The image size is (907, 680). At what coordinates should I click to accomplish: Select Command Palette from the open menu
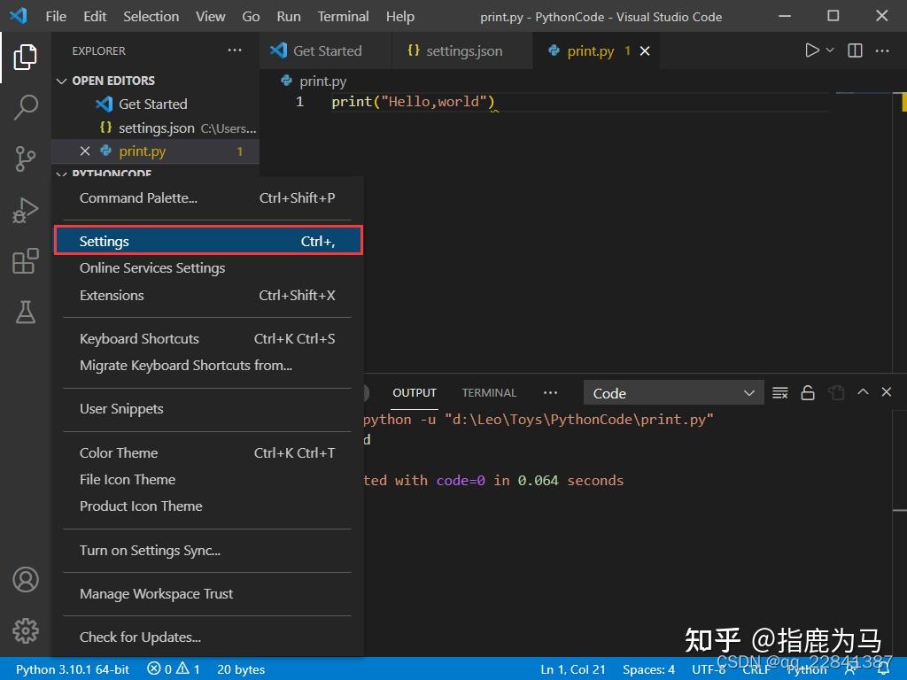point(138,197)
